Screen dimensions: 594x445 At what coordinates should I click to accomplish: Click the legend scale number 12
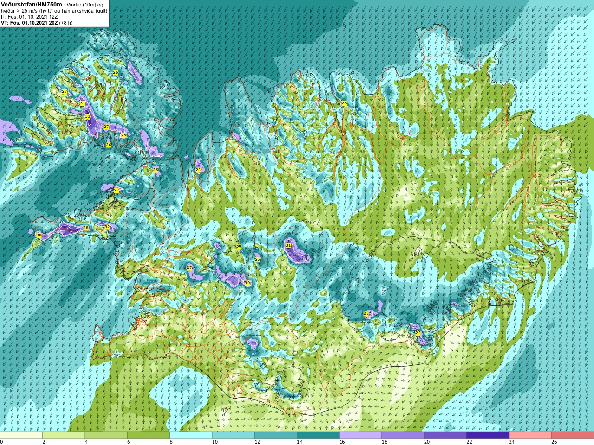pos(257,442)
